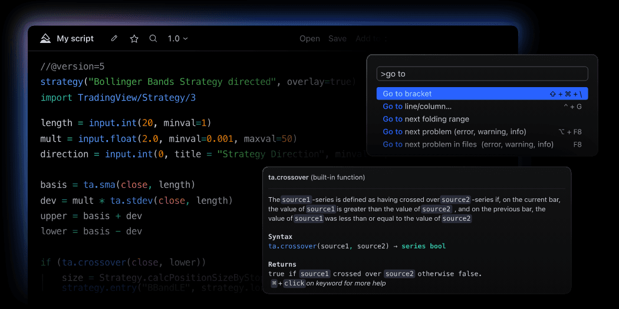Viewport: 619px width, 309px height.
Task: Click the mult = input.float line
Action: [x=169, y=139]
